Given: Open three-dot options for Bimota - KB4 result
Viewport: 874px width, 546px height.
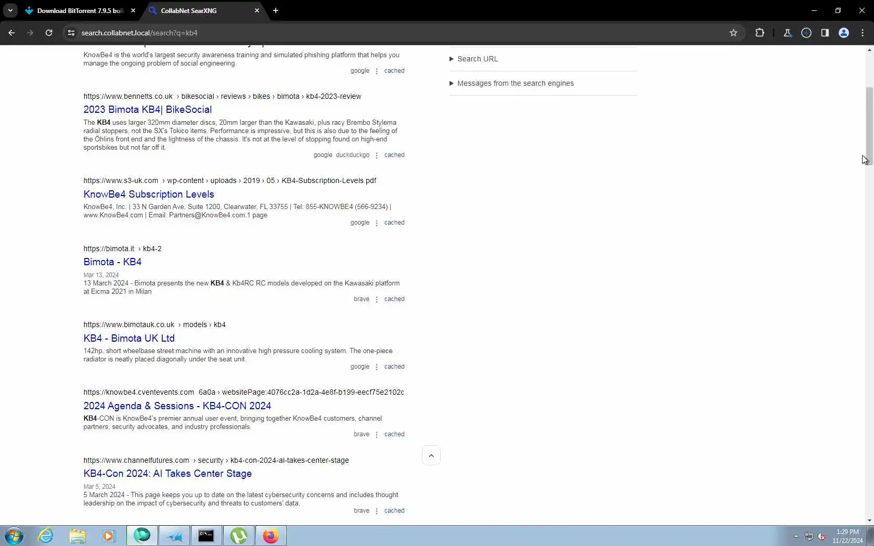Looking at the screenshot, I should [377, 300].
